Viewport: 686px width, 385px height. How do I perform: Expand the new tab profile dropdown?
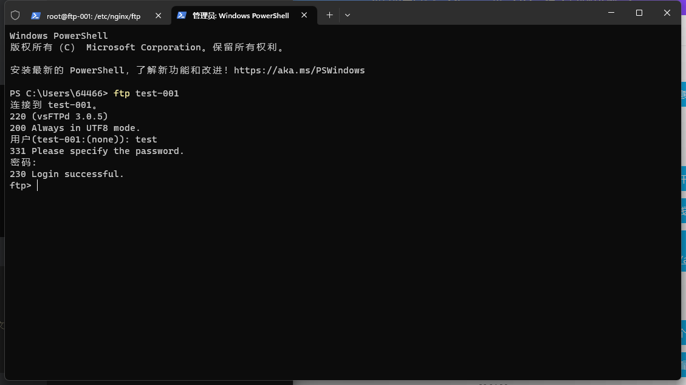point(348,15)
